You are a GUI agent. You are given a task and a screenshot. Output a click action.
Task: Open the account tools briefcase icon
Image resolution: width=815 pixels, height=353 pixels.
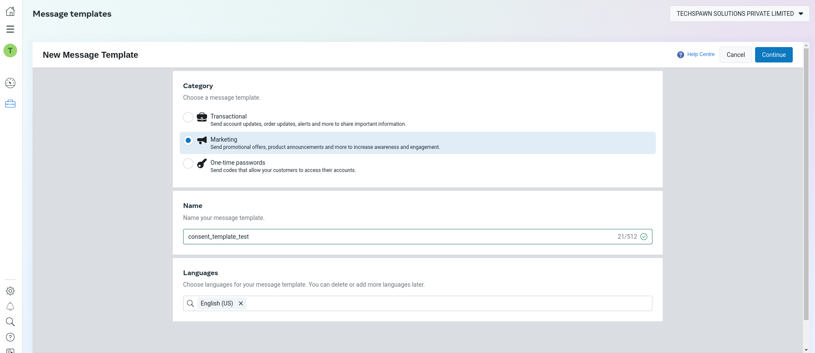click(10, 104)
